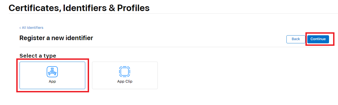
Task: Choose the App Clip identifier type card
Action: [x=125, y=75]
